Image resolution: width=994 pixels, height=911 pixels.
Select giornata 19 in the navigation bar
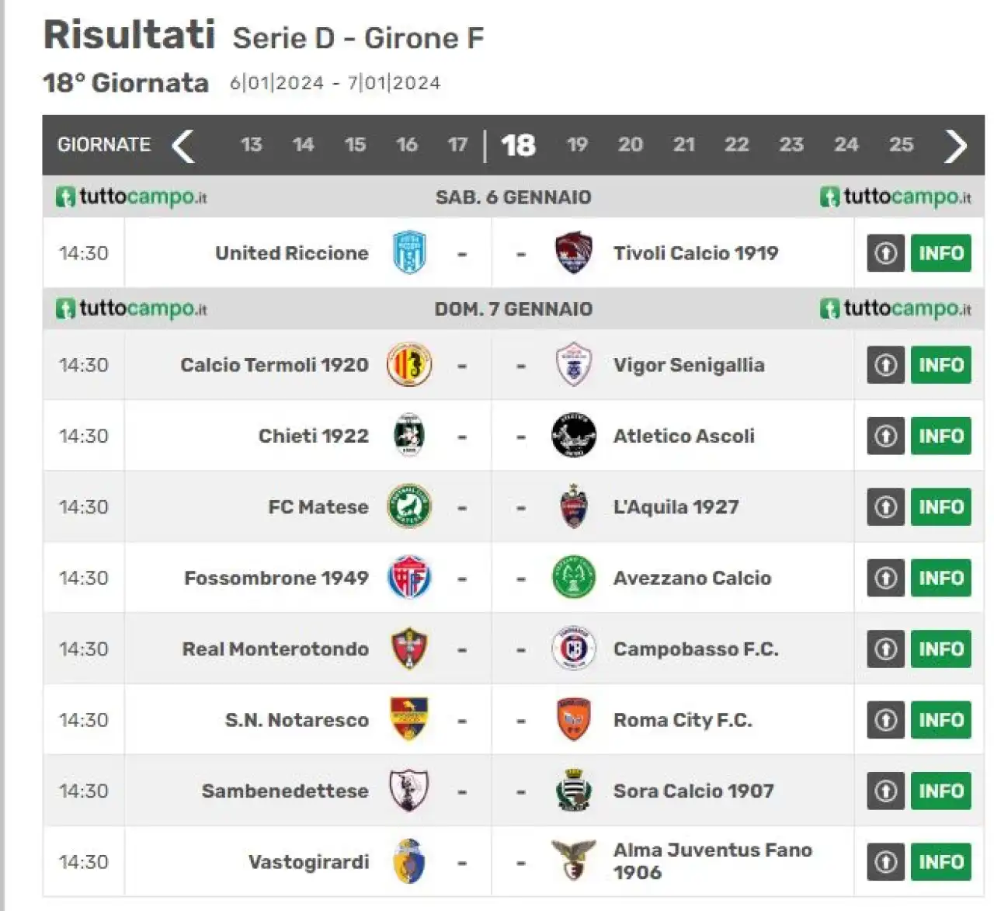pos(577,144)
